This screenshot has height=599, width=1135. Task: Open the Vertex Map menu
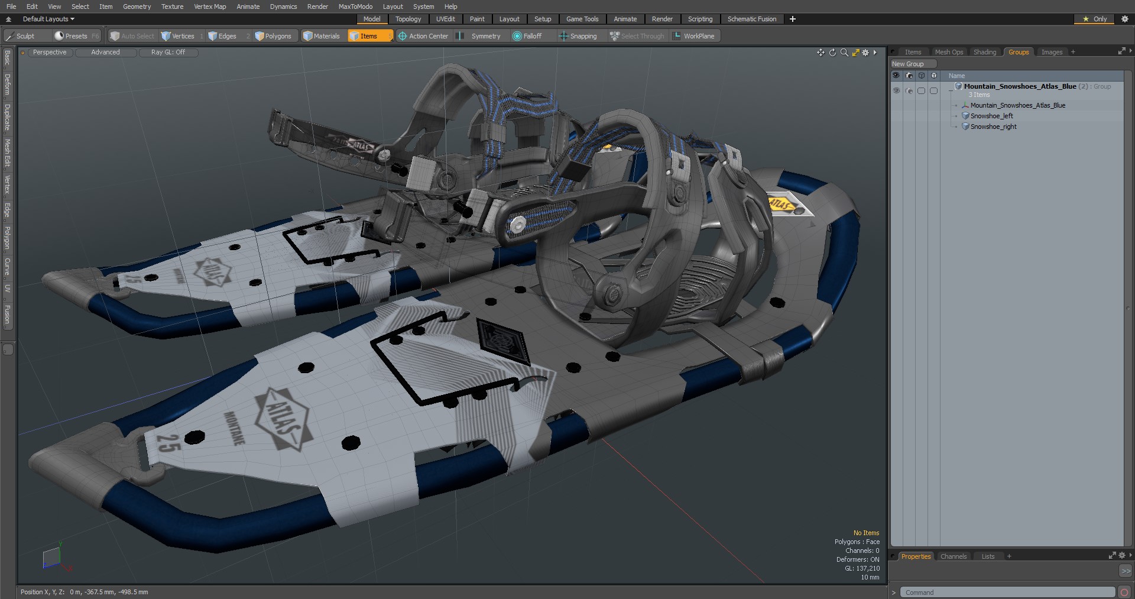tap(210, 7)
